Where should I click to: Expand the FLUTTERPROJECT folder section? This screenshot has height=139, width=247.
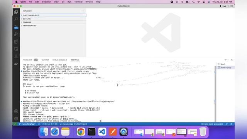click(53, 15)
